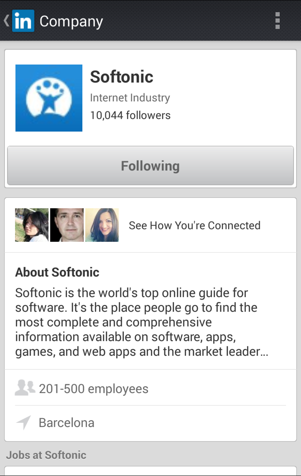This screenshot has width=301, height=476.
Task: Tap the 10,044 followers count
Action: [130, 115]
